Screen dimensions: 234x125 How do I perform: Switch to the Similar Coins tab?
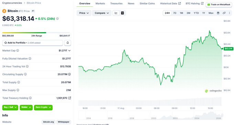[x=147, y=3]
